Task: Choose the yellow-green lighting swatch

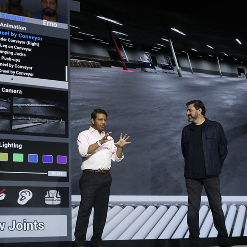Action: point(3,157)
